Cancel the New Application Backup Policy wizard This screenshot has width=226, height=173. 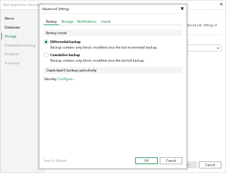pyautogui.click(x=210, y=165)
